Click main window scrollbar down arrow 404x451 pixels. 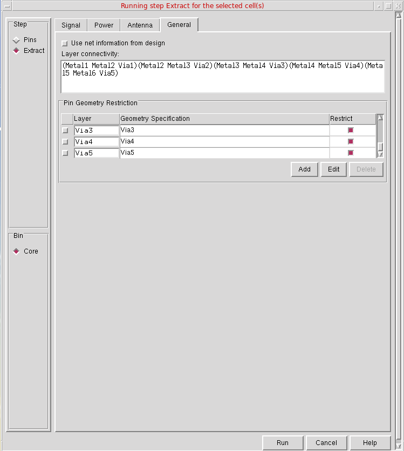[399, 446]
